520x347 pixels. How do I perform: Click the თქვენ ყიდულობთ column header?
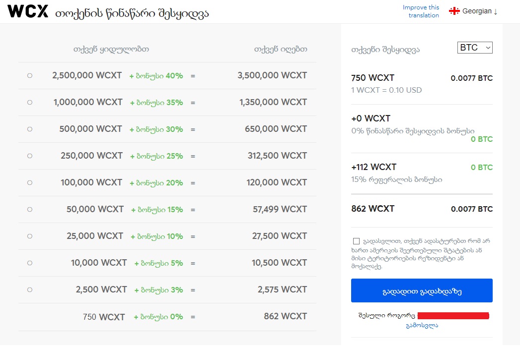111,50
